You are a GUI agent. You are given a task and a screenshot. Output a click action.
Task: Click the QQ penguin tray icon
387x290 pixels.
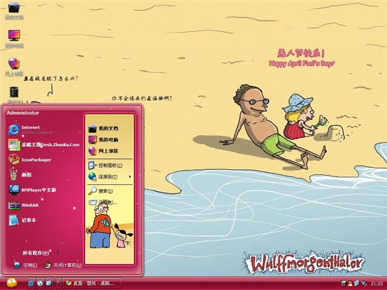click(351, 283)
